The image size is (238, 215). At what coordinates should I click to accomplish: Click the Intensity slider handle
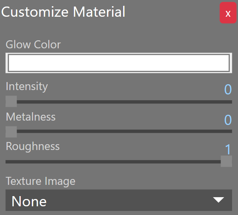click(x=11, y=102)
